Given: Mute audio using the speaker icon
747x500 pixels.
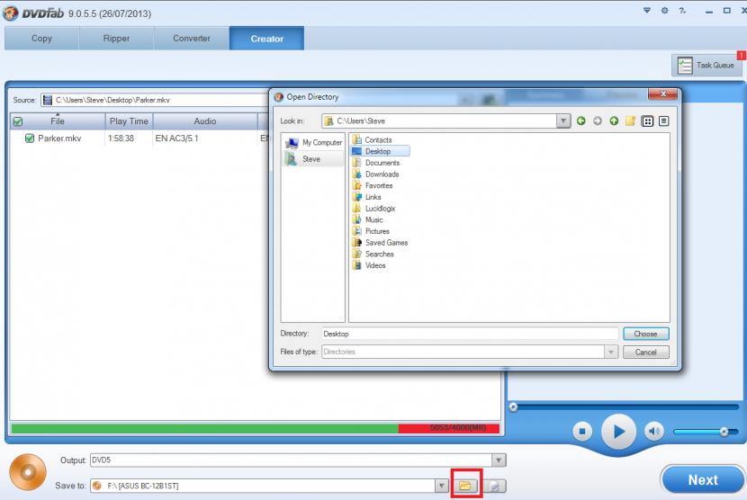Looking at the screenshot, I should click(x=654, y=432).
